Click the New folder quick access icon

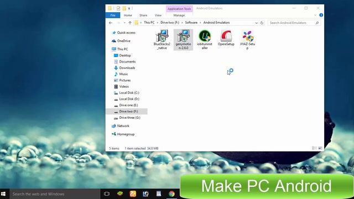point(124,8)
